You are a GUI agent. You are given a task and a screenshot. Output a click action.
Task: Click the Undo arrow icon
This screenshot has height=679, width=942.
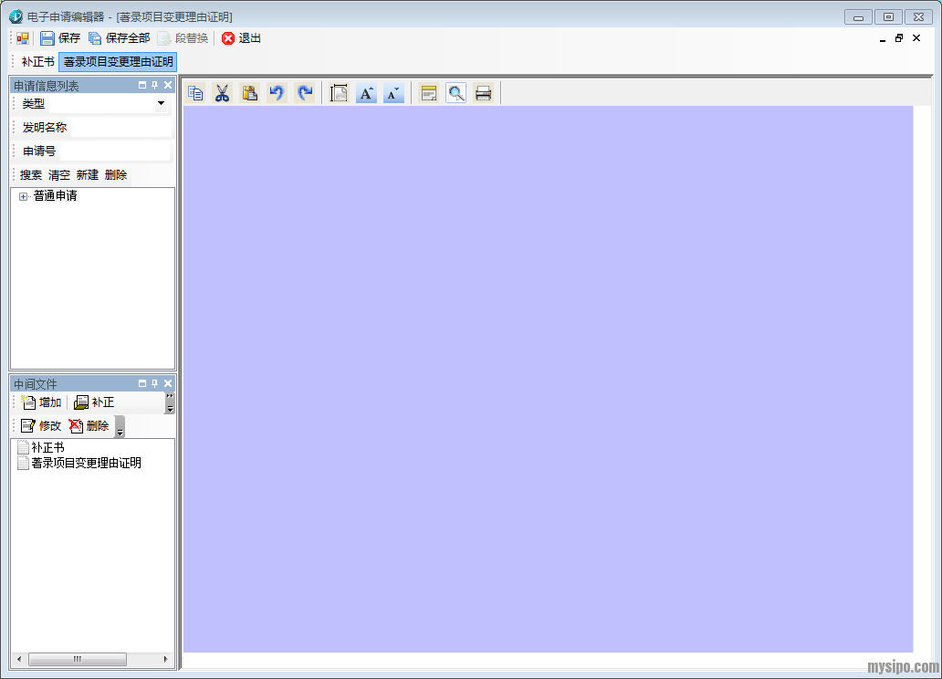[277, 93]
